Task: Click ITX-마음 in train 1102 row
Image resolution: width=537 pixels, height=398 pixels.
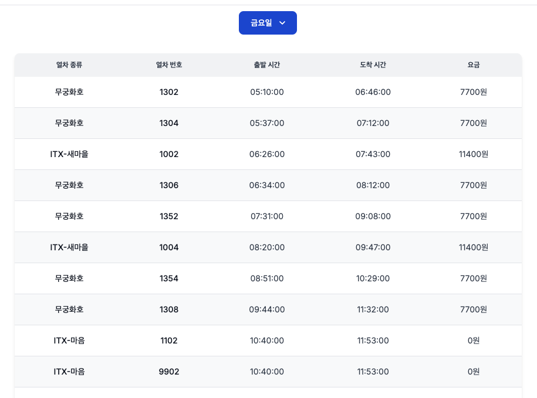Action: point(69,341)
